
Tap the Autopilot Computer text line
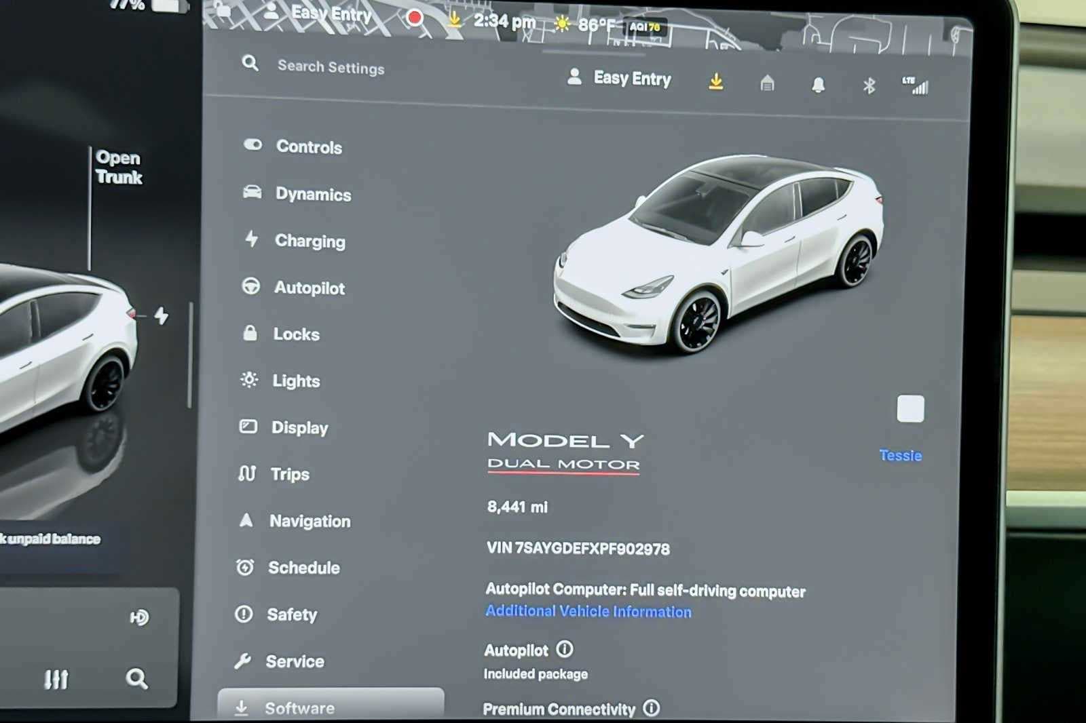pos(645,590)
